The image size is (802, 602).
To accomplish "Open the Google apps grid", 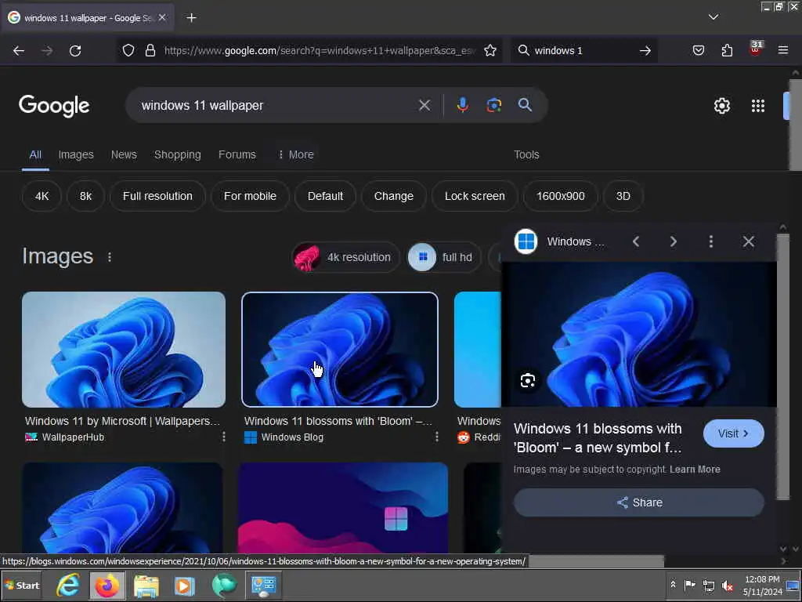I will click(x=758, y=106).
